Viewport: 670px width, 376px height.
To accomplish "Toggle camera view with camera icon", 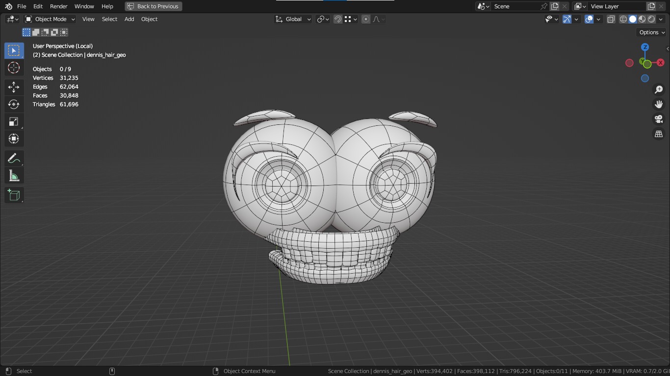I will click(659, 119).
